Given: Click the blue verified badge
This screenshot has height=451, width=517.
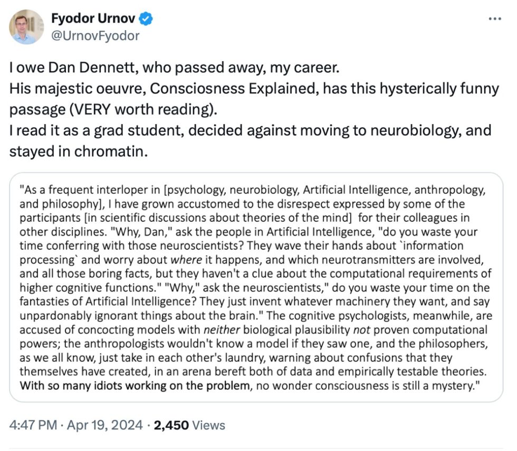Looking at the screenshot, I should (146, 19).
